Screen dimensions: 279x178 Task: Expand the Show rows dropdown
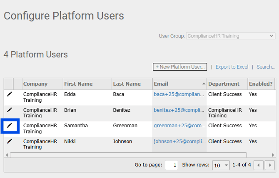[221, 165]
